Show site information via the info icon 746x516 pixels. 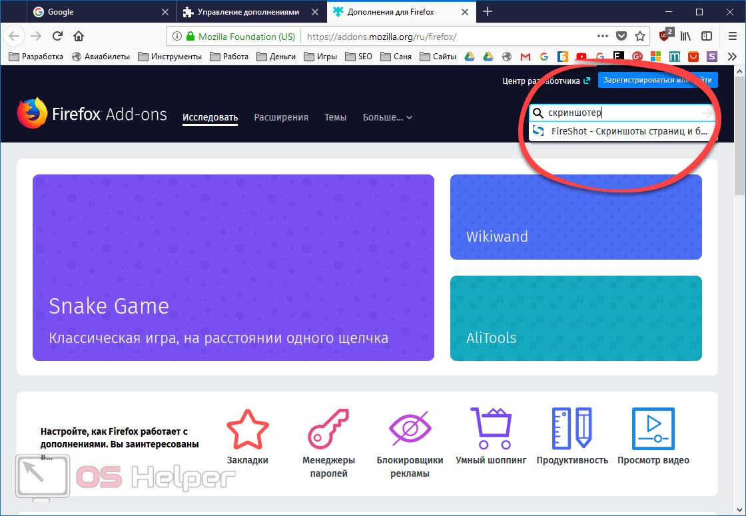pos(177,37)
